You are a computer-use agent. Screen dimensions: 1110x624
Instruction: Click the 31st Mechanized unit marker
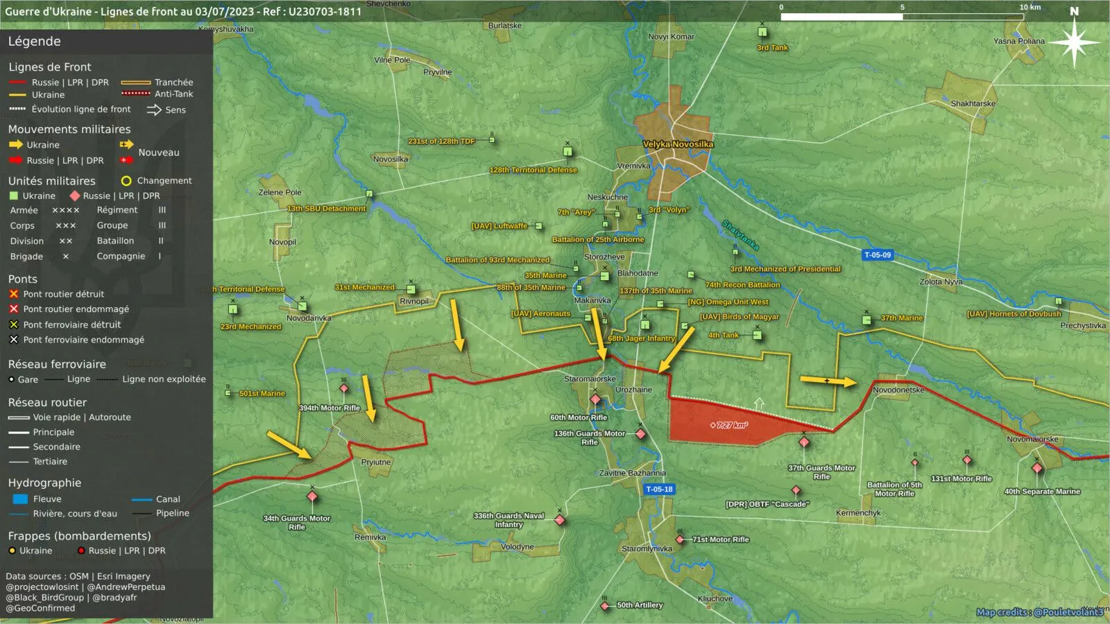tap(411, 289)
